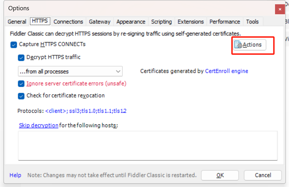Screen dimensions: 289x187
Task: Switch to the Scripting tab
Action: pyautogui.click(x=161, y=22)
